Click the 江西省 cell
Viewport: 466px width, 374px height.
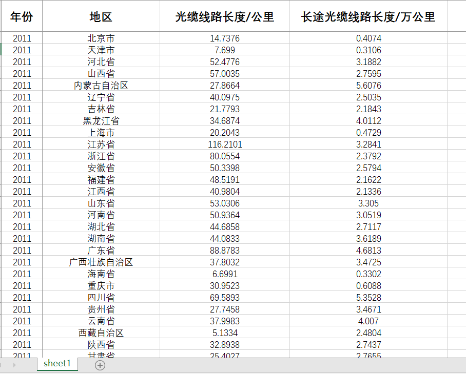pos(101,191)
